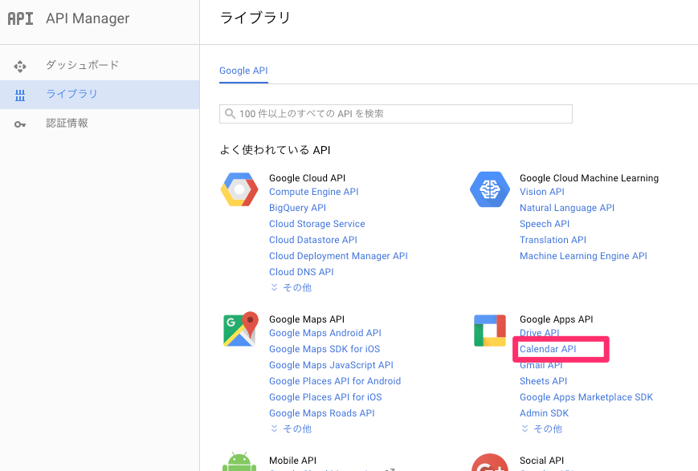Click the Google Apps API icon
Image resolution: width=698 pixels, height=471 pixels.
[490, 330]
